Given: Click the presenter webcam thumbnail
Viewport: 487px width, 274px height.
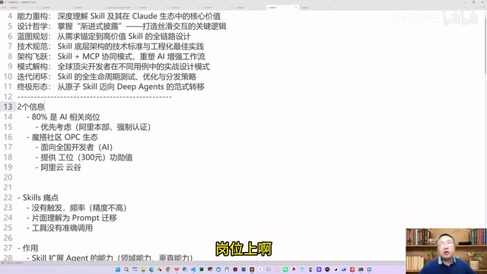Looking at the screenshot, I should click(446, 251).
